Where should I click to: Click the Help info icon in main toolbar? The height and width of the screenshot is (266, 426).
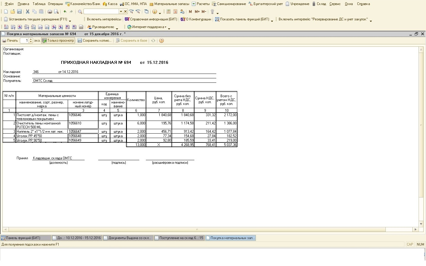tap(154, 12)
